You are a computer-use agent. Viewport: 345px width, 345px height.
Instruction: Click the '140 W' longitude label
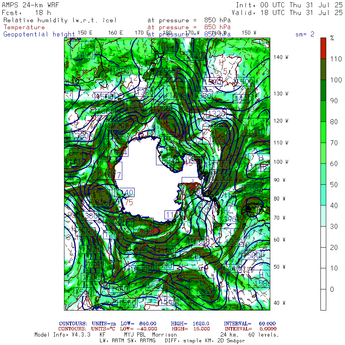(281, 57)
